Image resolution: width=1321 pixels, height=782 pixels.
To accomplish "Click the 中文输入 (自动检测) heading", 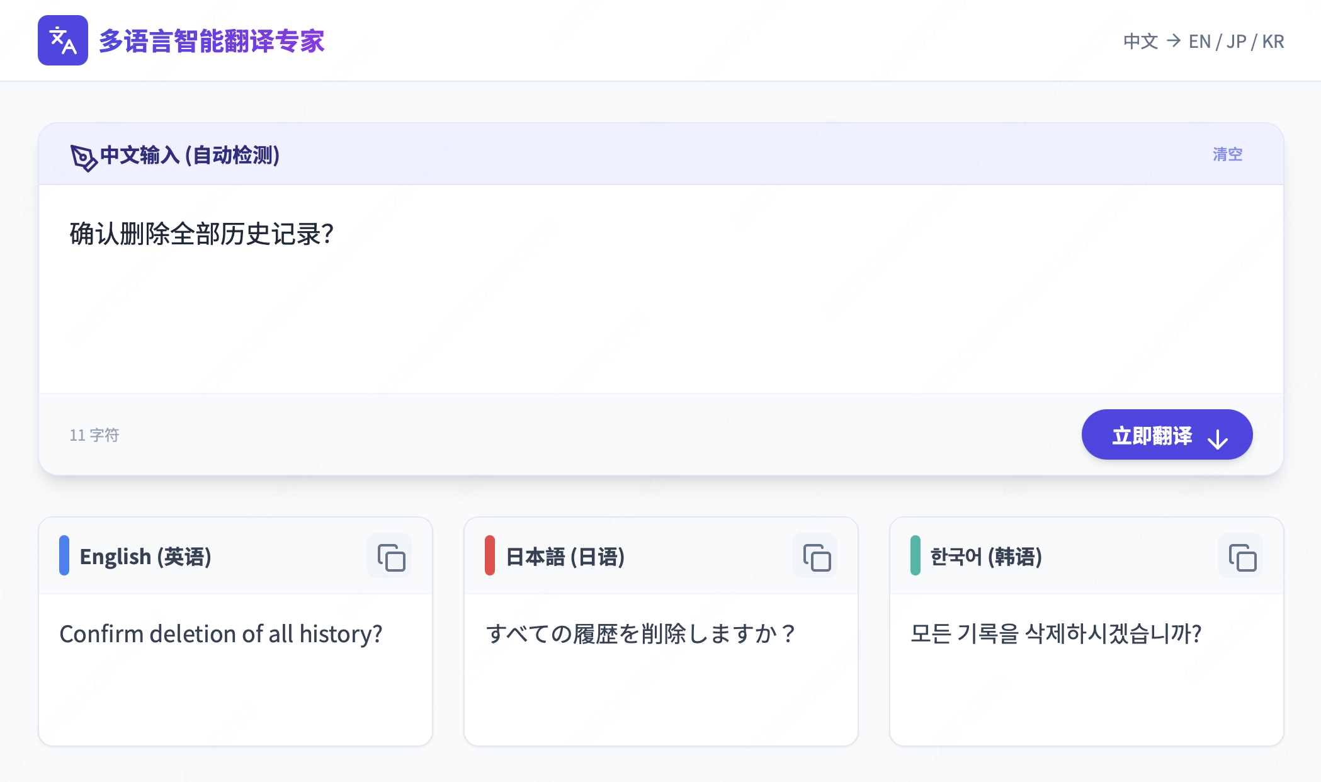I will [190, 155].
